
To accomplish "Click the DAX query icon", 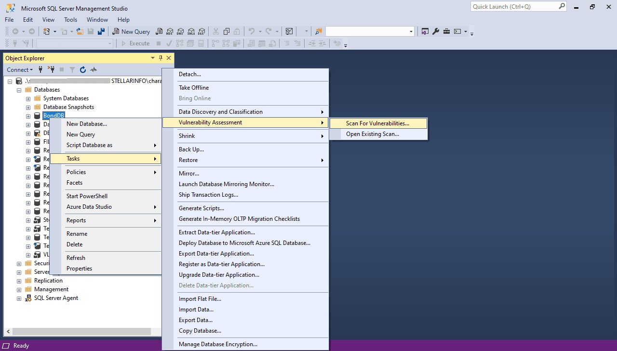I will 201,31.
